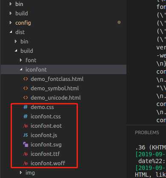The width and height of the screenshot is (166, 178).
Task: Click the font icon of iconfont.ttf
Action: point(26,154)
